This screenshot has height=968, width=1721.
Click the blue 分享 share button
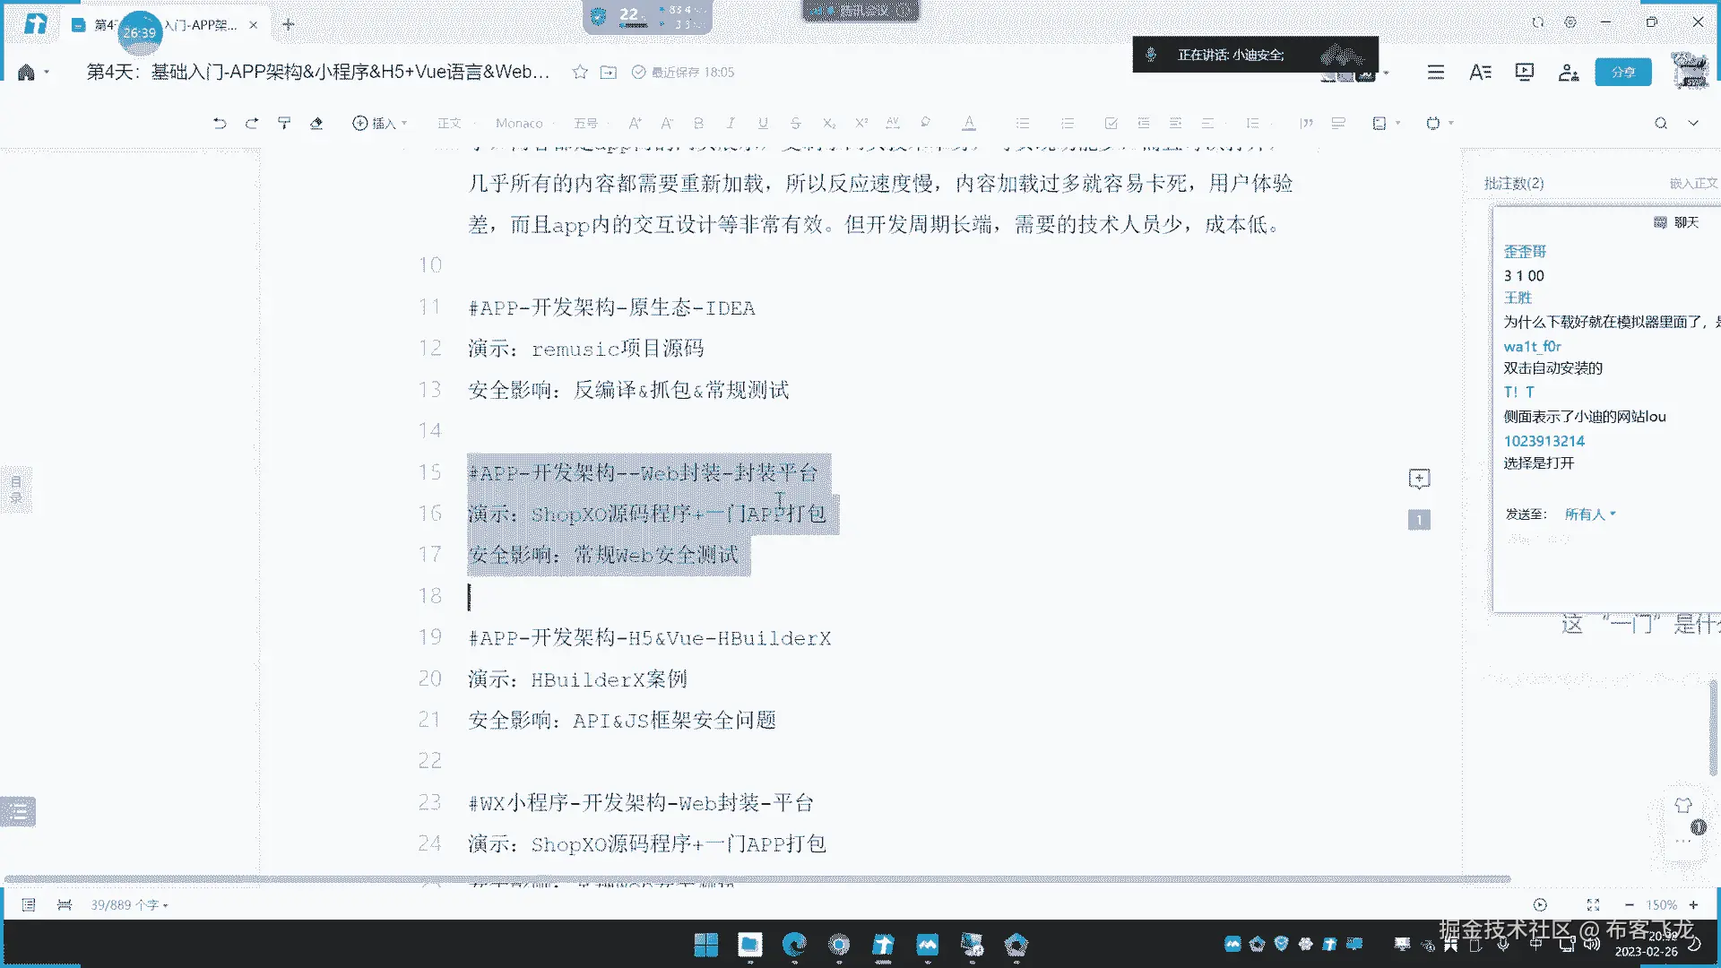tap(1622, 73)
